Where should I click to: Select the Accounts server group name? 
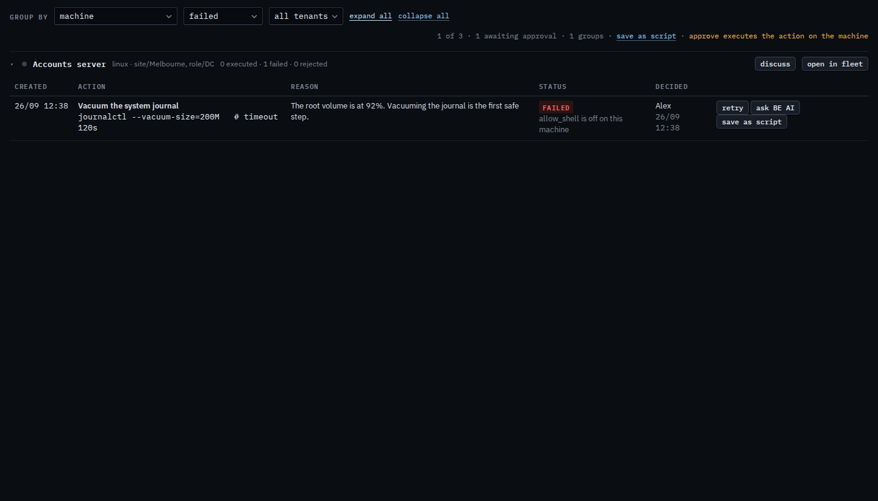point(70,64)
